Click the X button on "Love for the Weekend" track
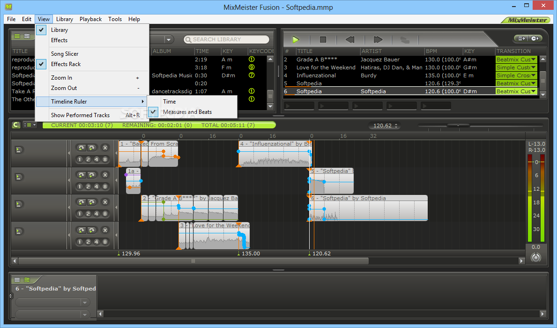This screenshot has width=557, height=328. (x=105, y=230)
